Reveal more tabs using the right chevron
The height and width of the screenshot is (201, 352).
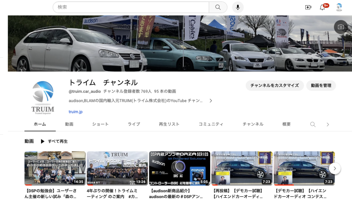pos(328,124)
